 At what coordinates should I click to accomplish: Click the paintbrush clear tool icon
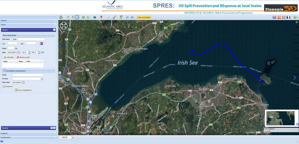coord(114,17)
